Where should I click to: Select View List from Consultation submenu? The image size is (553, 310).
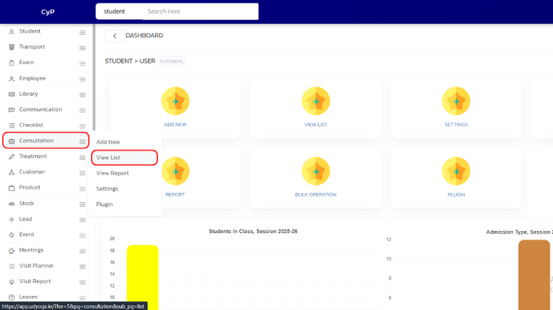109,158
